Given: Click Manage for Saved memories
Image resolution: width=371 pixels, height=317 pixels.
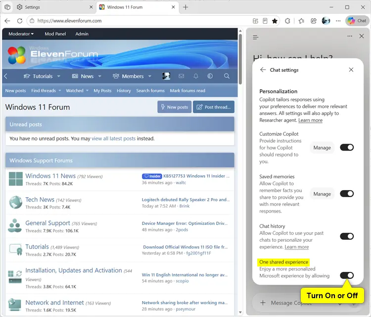Looking at the screenshot, I should pyautogui.click(x=322, y=194).
